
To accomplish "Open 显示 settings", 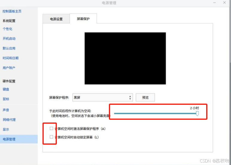I will point(6,129).
